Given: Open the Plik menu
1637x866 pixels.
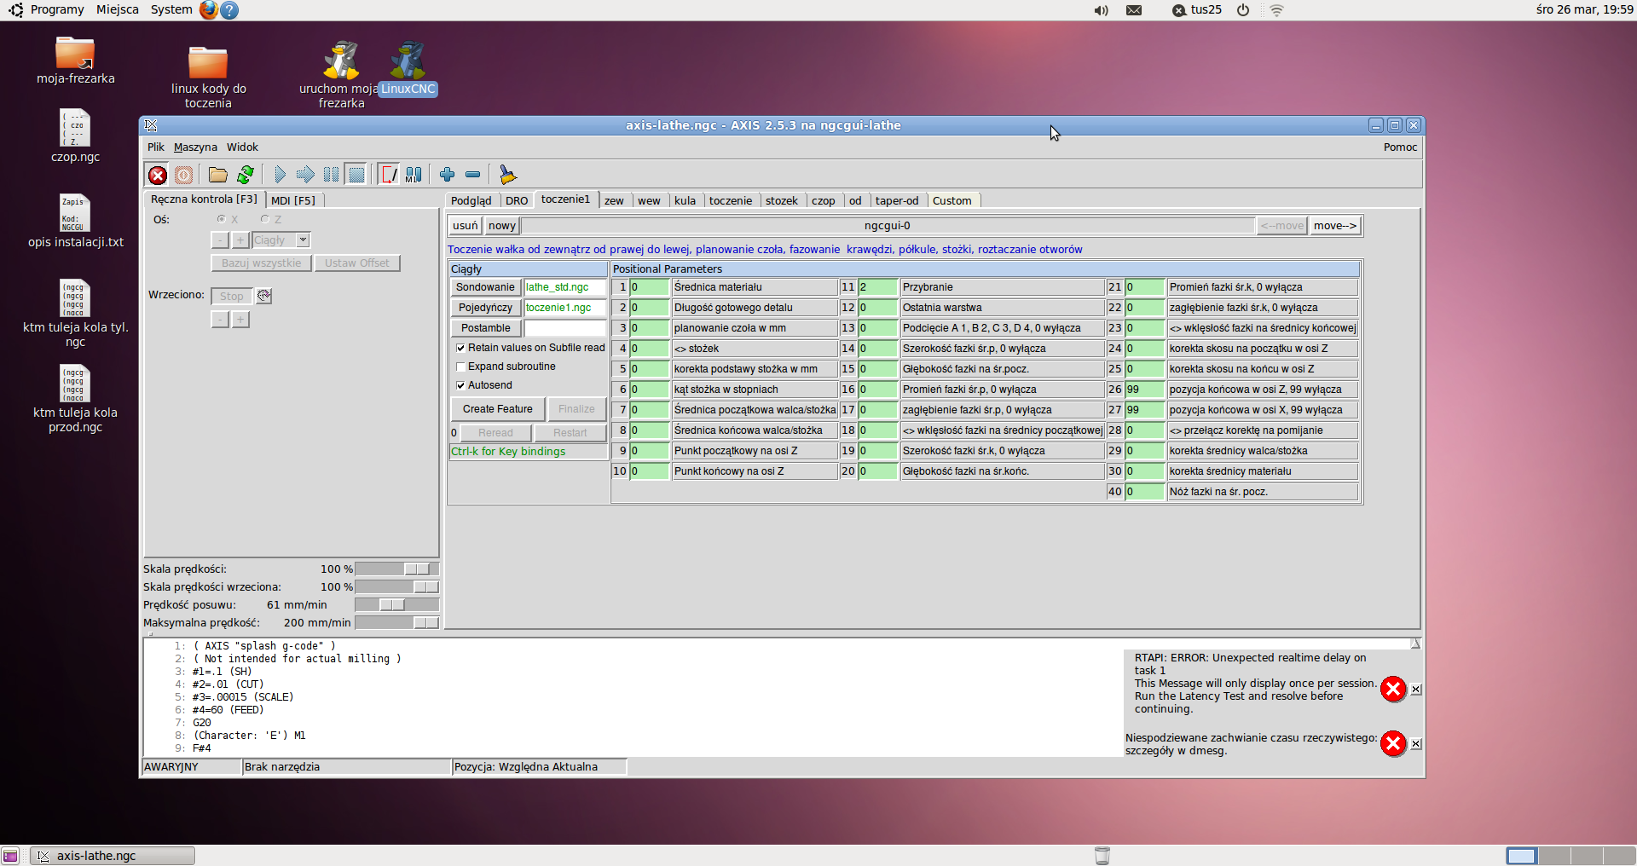Looking at the screenshot, I should pyautogui.click(x=155, y=147).
